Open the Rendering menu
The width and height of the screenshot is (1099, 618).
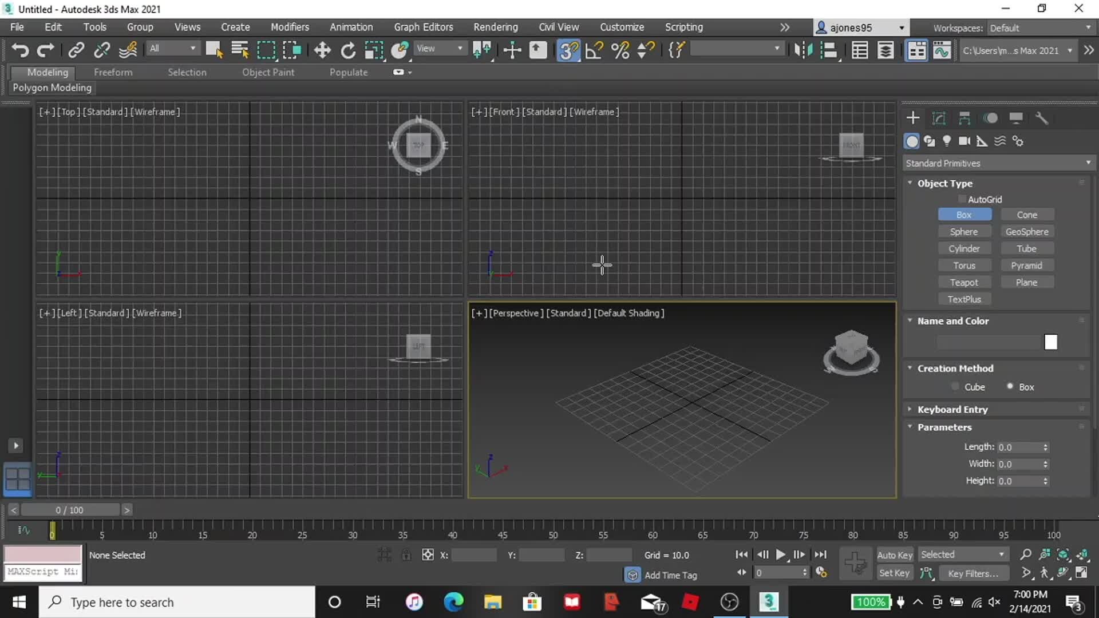(x=495, y=27)
